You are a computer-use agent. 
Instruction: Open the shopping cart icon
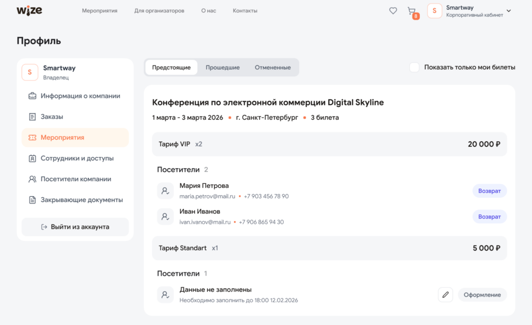point(411,11)
